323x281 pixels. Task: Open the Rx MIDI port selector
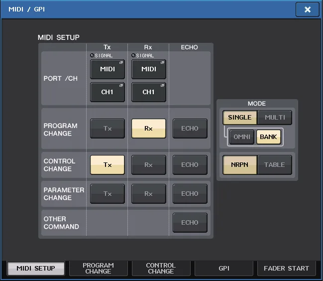point(149,69)
